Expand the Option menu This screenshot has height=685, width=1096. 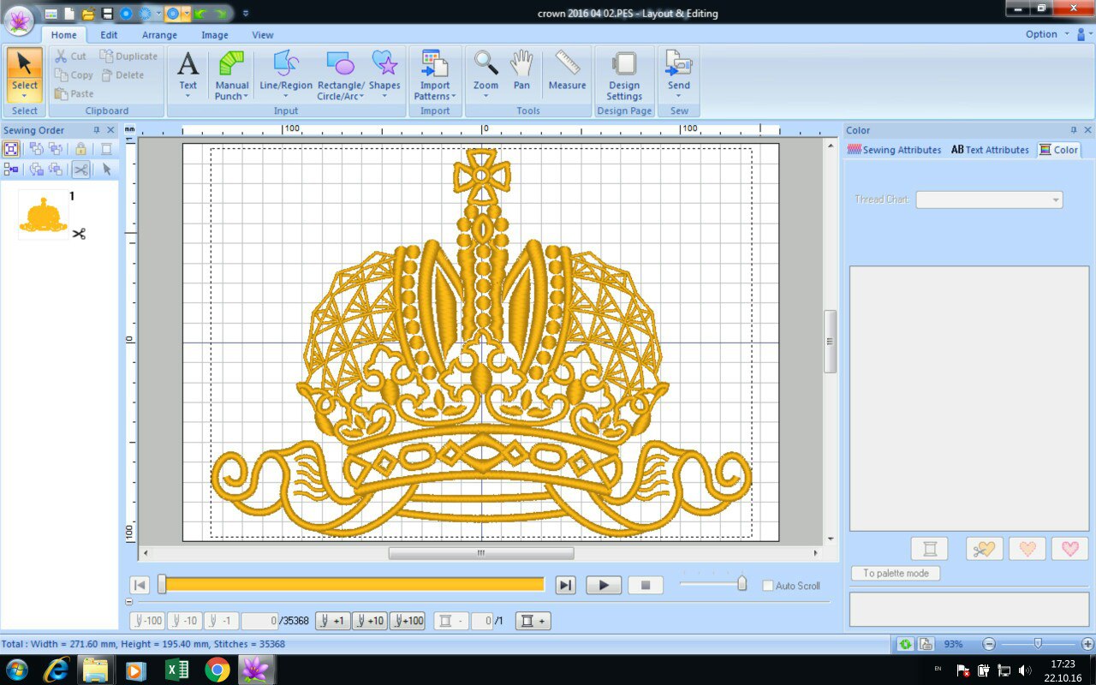[1046, 34]
